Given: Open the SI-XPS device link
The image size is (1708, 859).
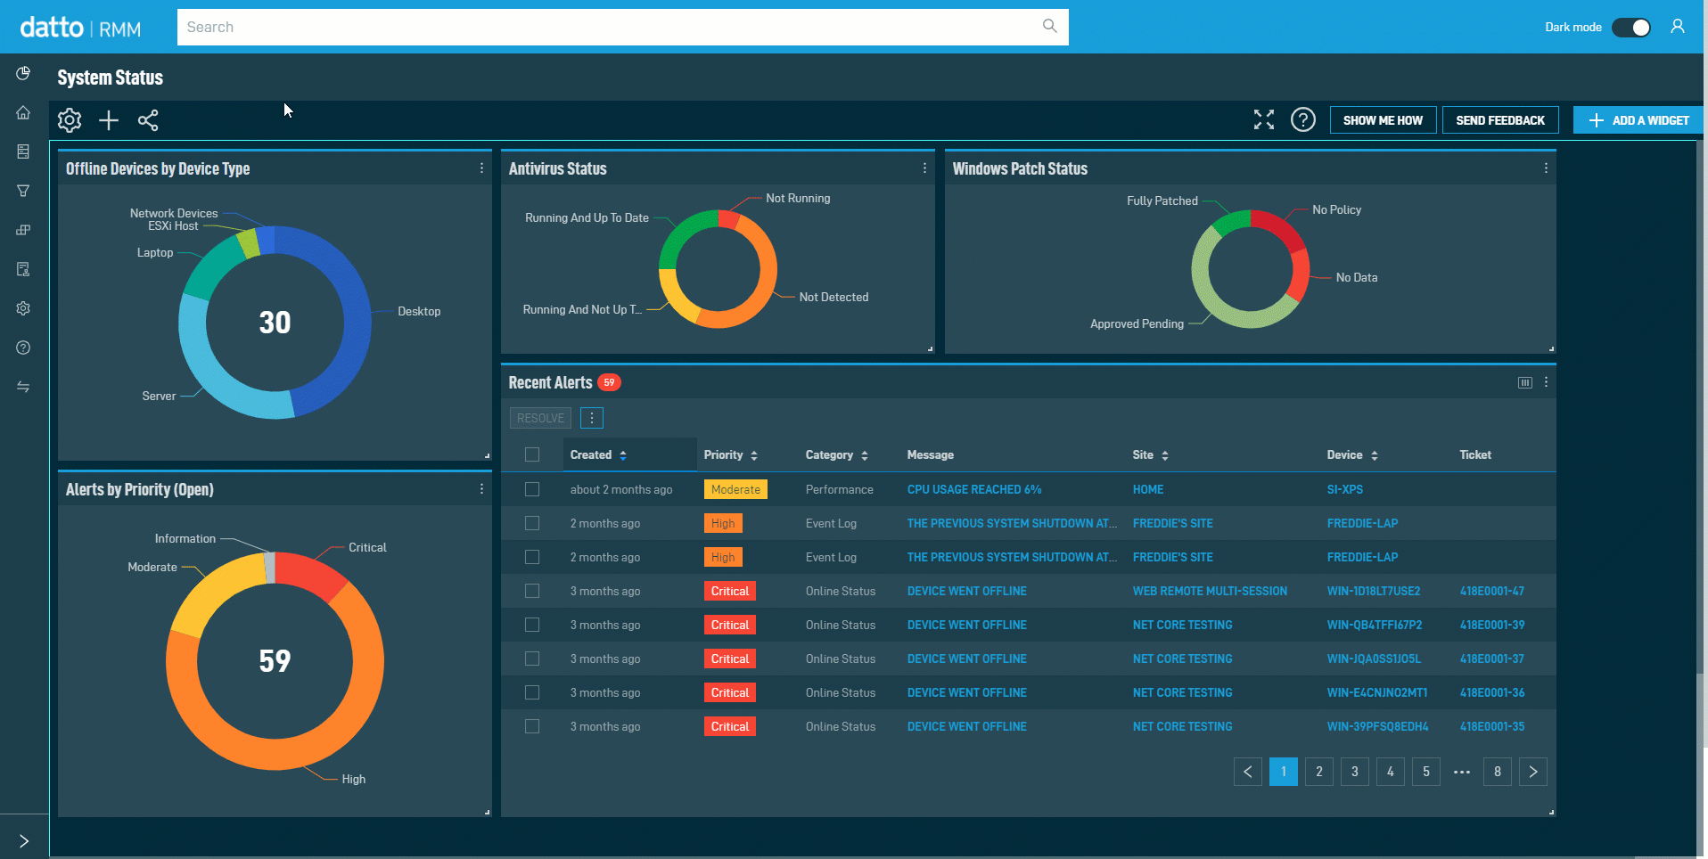Looking at the screenshot, I should pos(1344,489).
